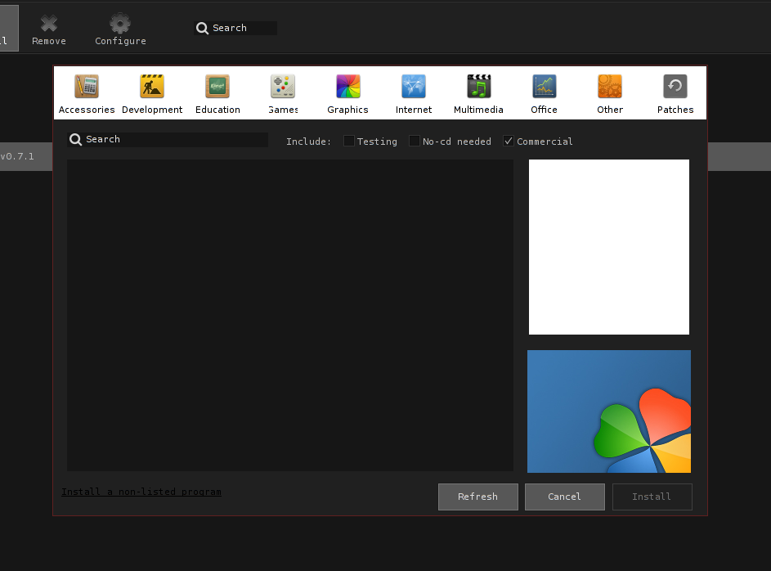The image size is (771, 571).
Task: Open Install a non-listed program
Action: coord(141,492)
